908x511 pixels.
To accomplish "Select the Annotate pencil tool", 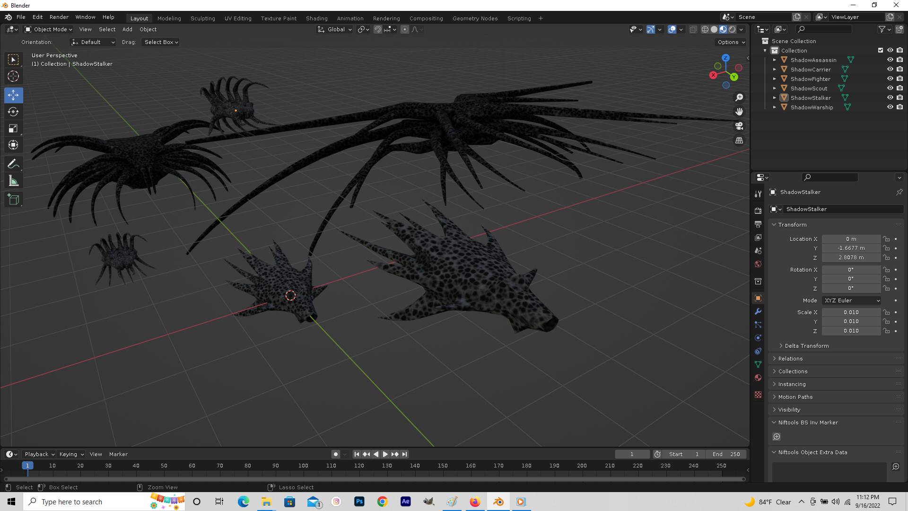I will [x=13, y=164].
